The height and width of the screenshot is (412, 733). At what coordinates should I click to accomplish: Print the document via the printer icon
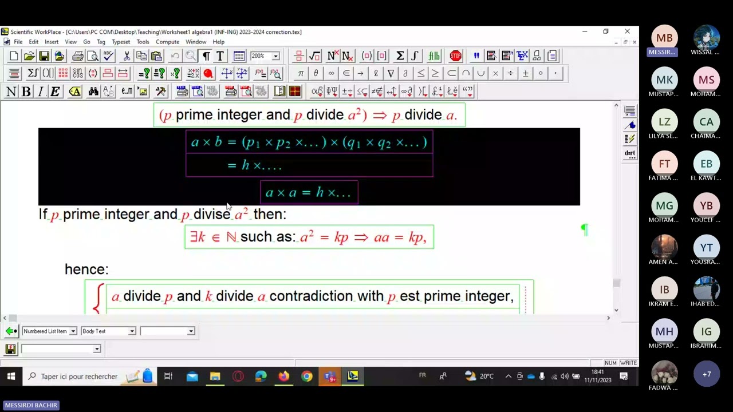pyautogui.click(x=78, y=56)
